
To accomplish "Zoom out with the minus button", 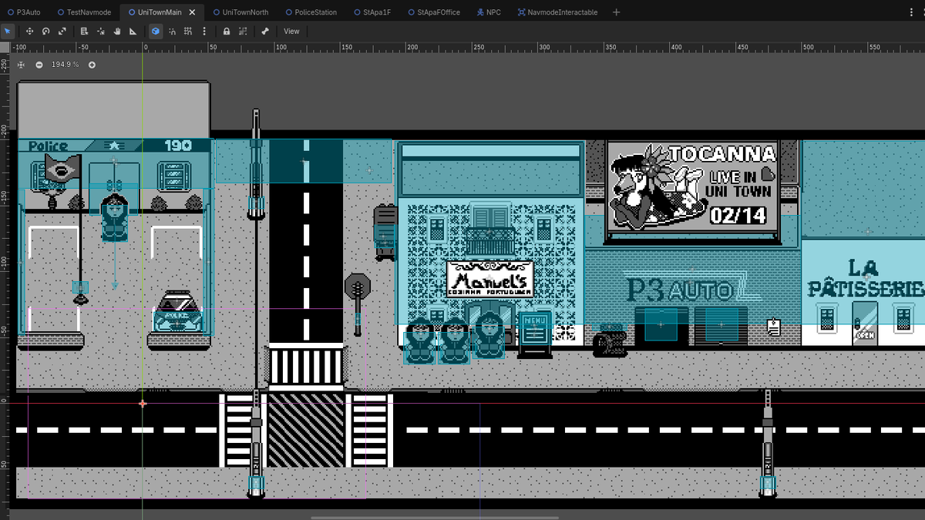I will coord(39,65).
